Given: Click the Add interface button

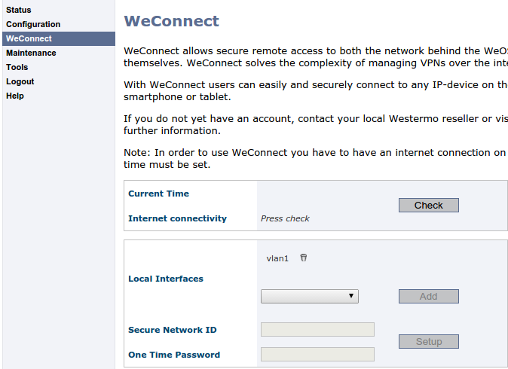Looking at the screenshot, I should pyautogui.click(x=428, y=296).
